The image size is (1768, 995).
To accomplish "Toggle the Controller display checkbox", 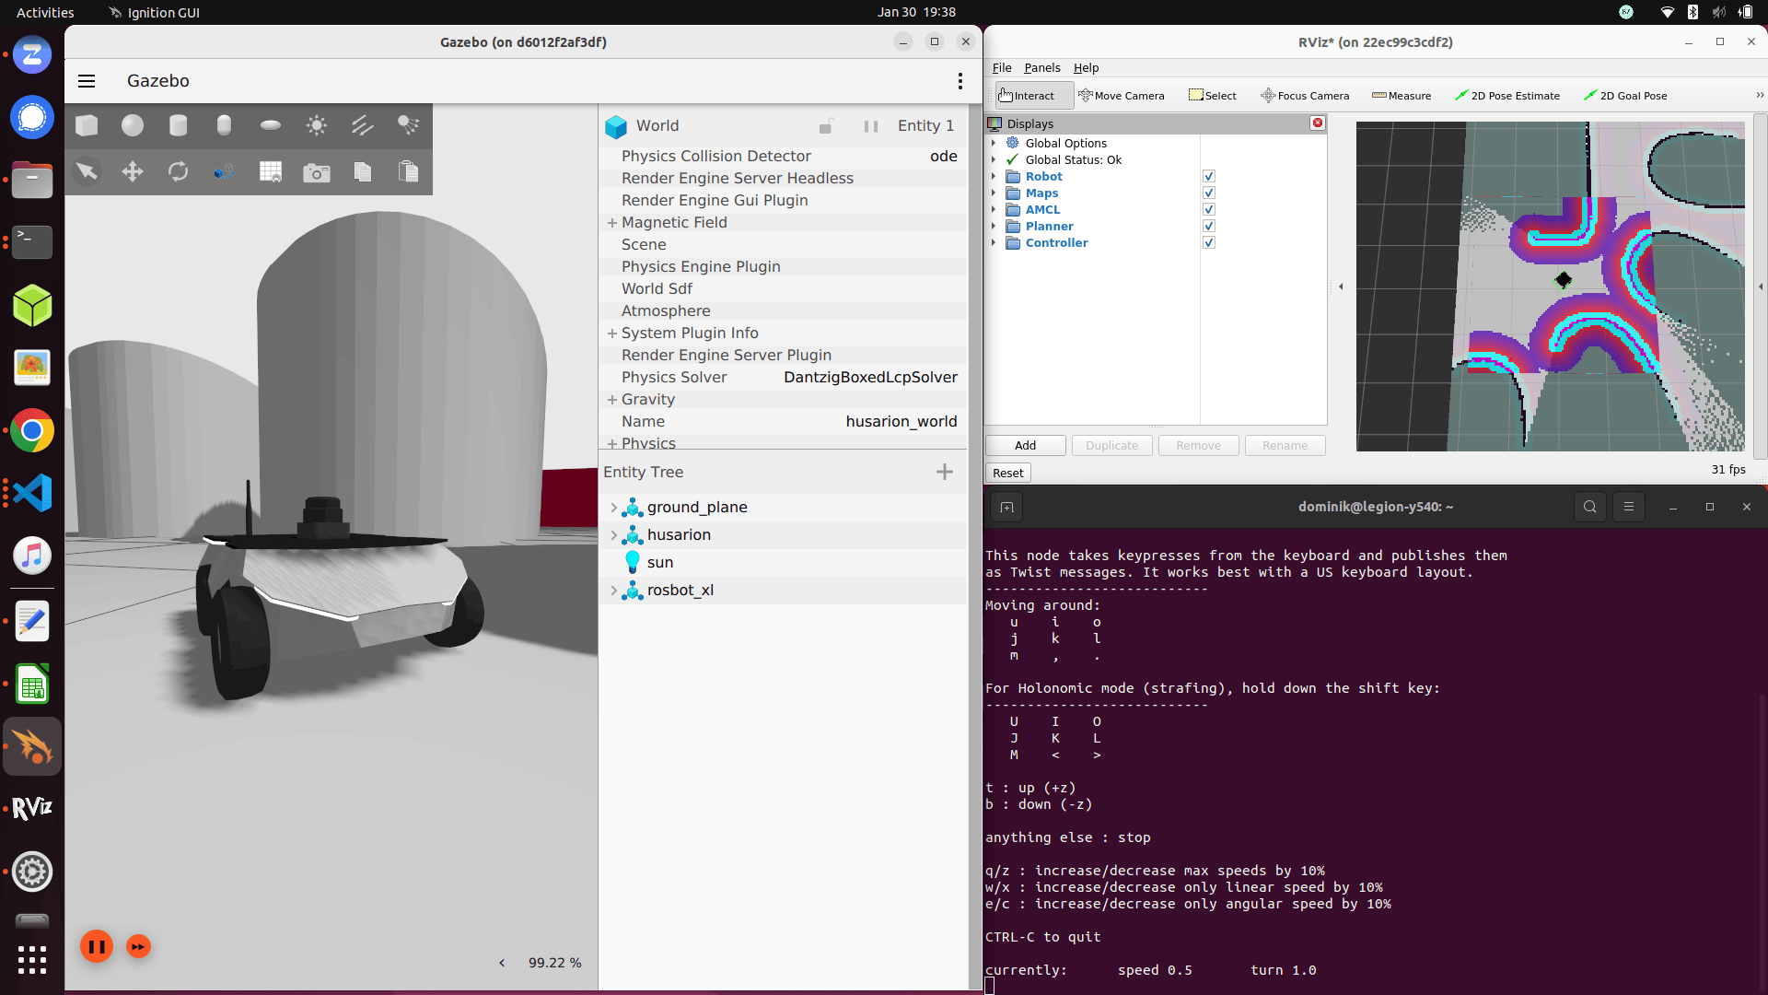I will [1209, 242].
